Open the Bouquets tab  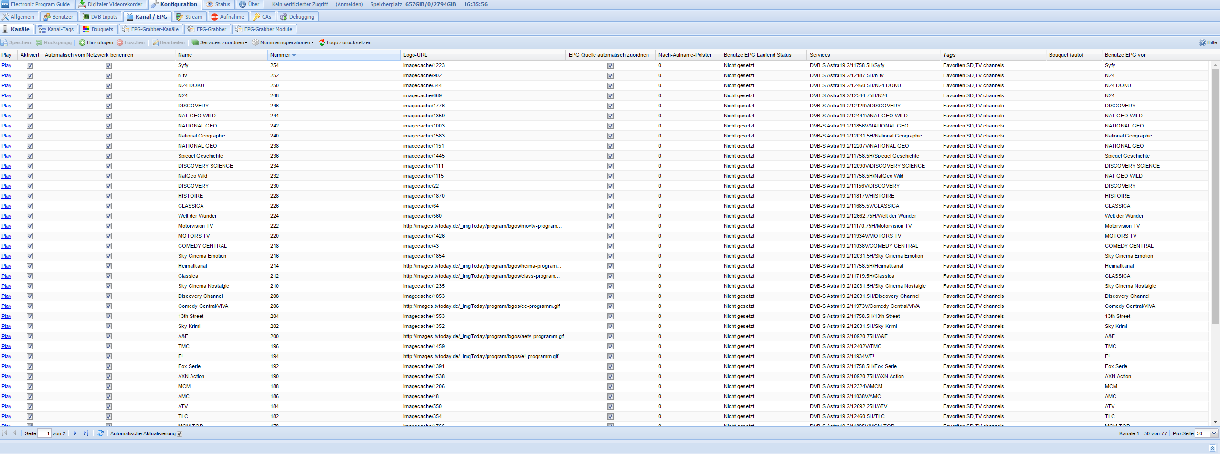click(x=98, y=29)
